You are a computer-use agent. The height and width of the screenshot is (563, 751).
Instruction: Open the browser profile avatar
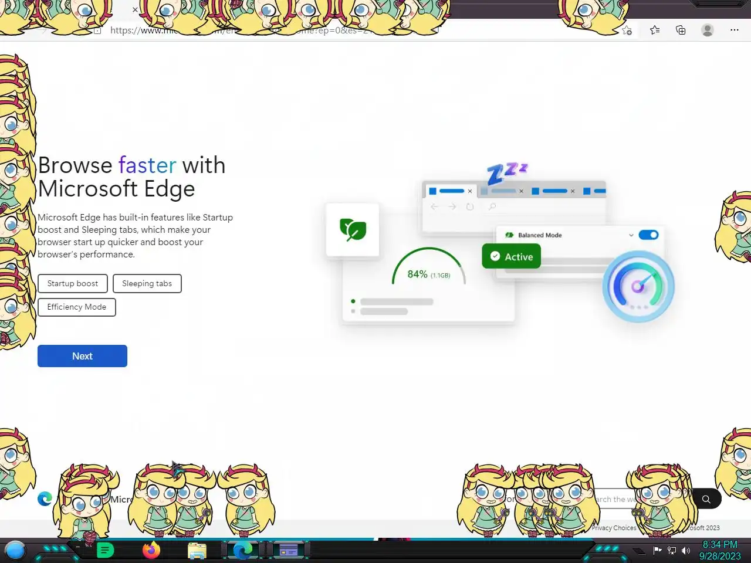[x=708, y=30]
